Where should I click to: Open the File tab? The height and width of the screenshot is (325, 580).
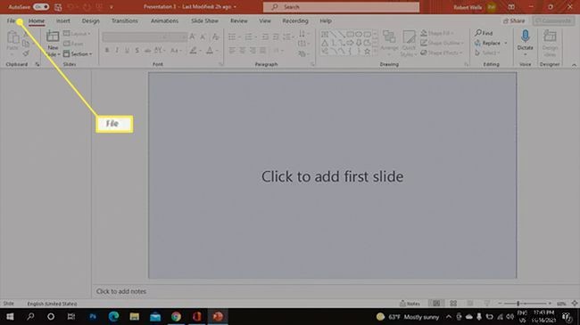pyautogui.click(x=11, y=21)
